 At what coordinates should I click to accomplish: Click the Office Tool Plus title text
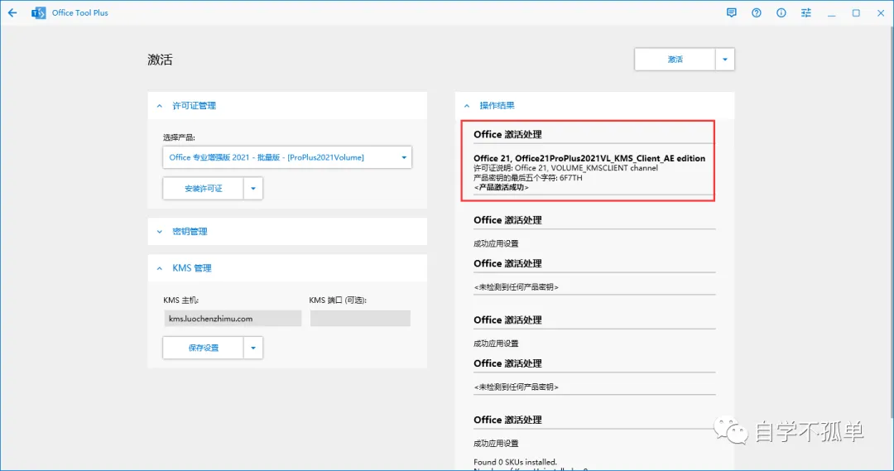click(79, 12)
